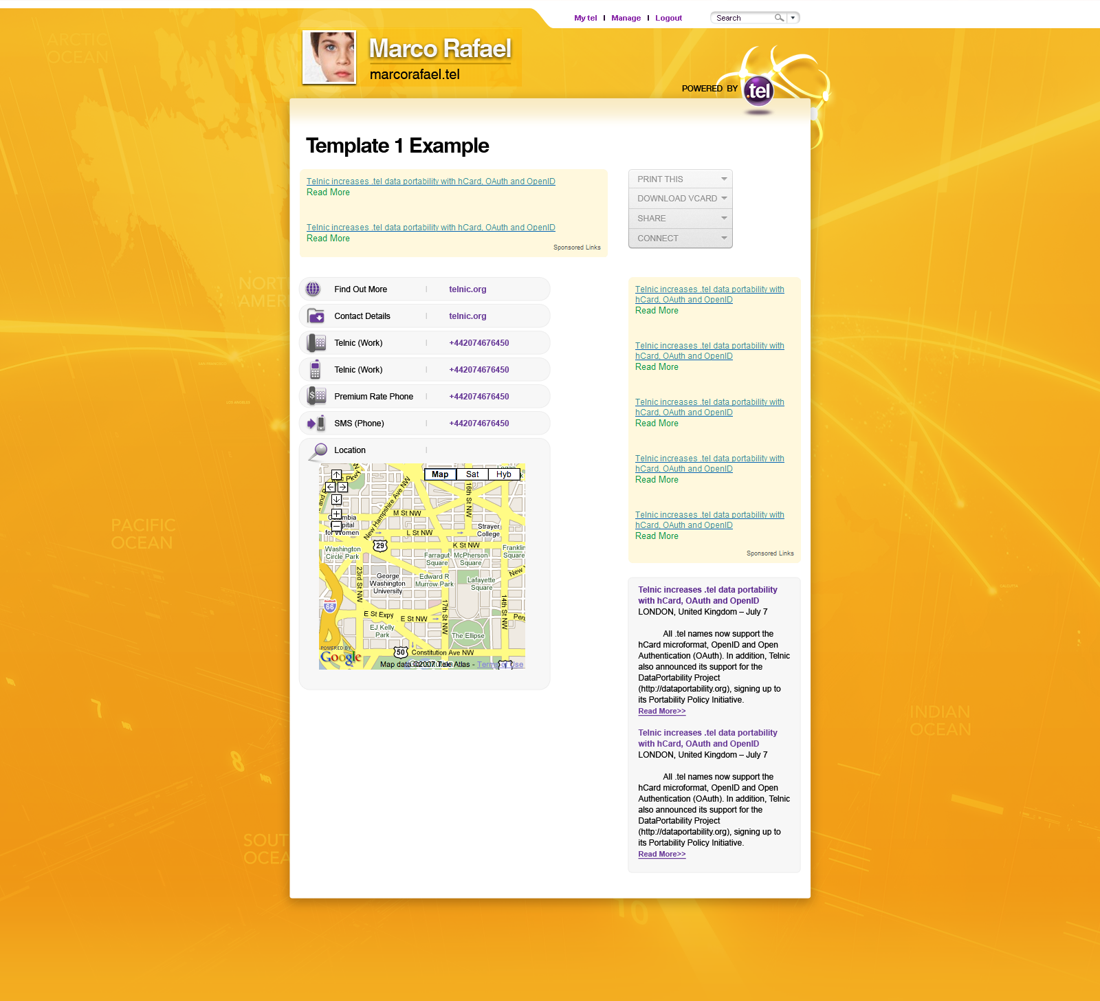The image size is (1100, 1001).
Task: Open the telnic.org link for Contact Details
Action: 467,316
